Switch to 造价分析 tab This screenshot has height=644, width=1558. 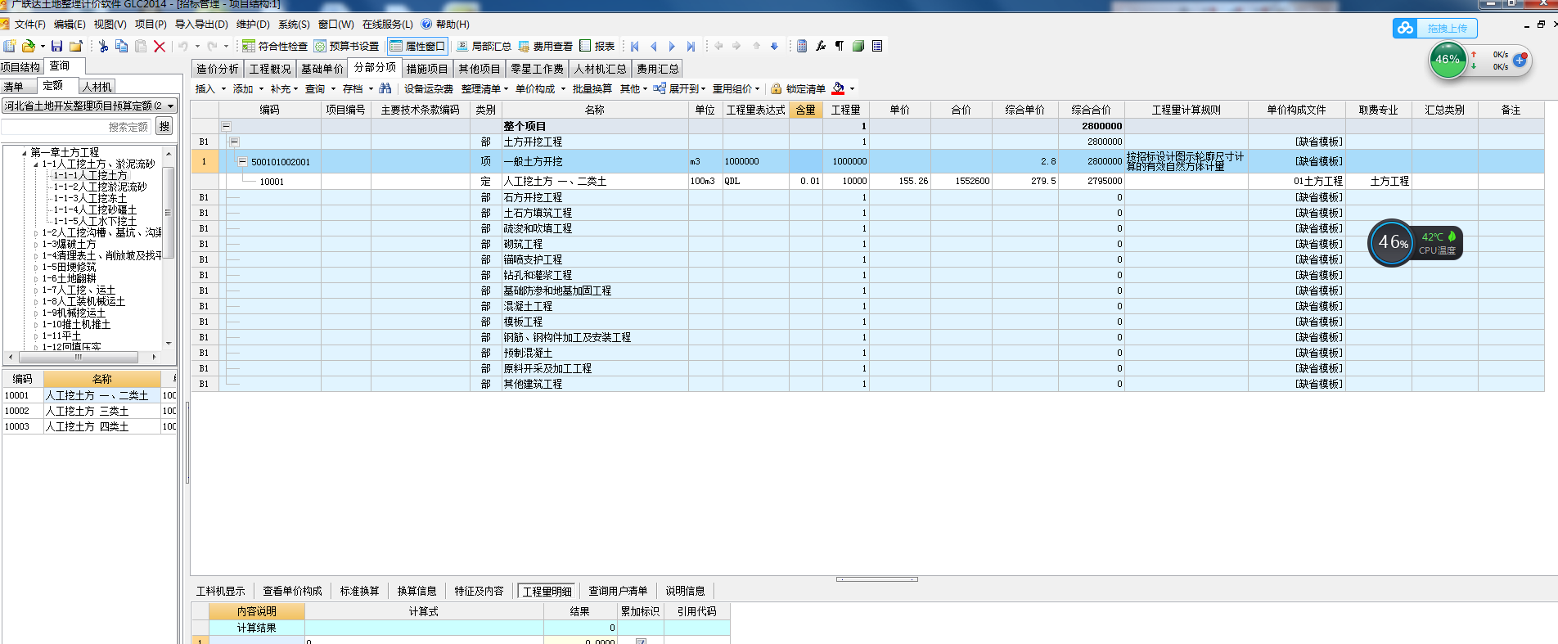pyautogui.click(x=217, y=69)
